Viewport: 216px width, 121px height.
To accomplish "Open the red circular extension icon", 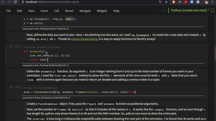I will (186, 2).
